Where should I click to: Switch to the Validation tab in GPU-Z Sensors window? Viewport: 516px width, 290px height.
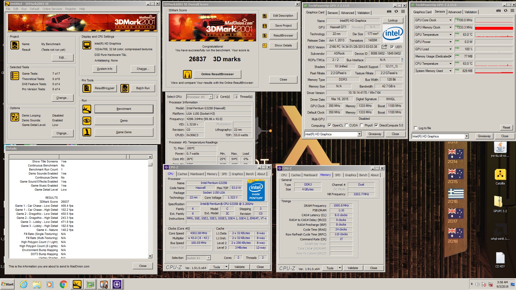[471, 12]
